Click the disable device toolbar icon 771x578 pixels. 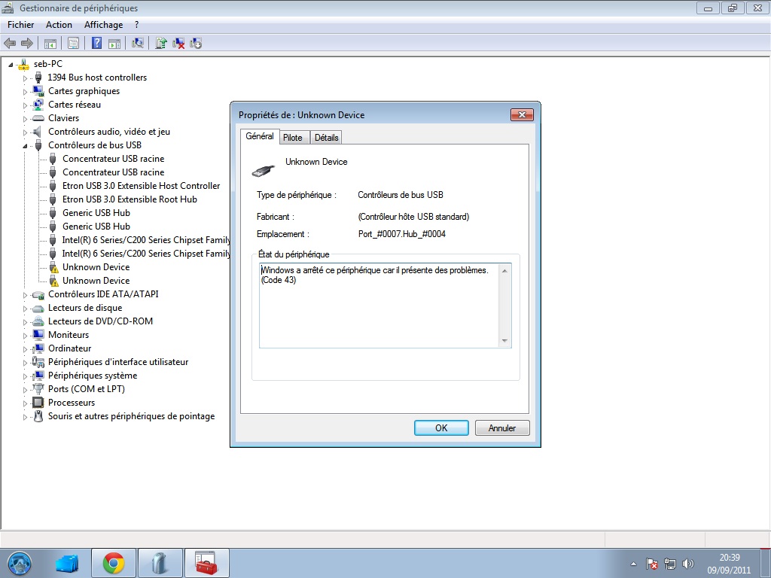point(196,43)
